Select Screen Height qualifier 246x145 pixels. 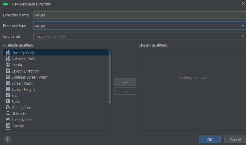pyautogui.click(x=56, y=90)
